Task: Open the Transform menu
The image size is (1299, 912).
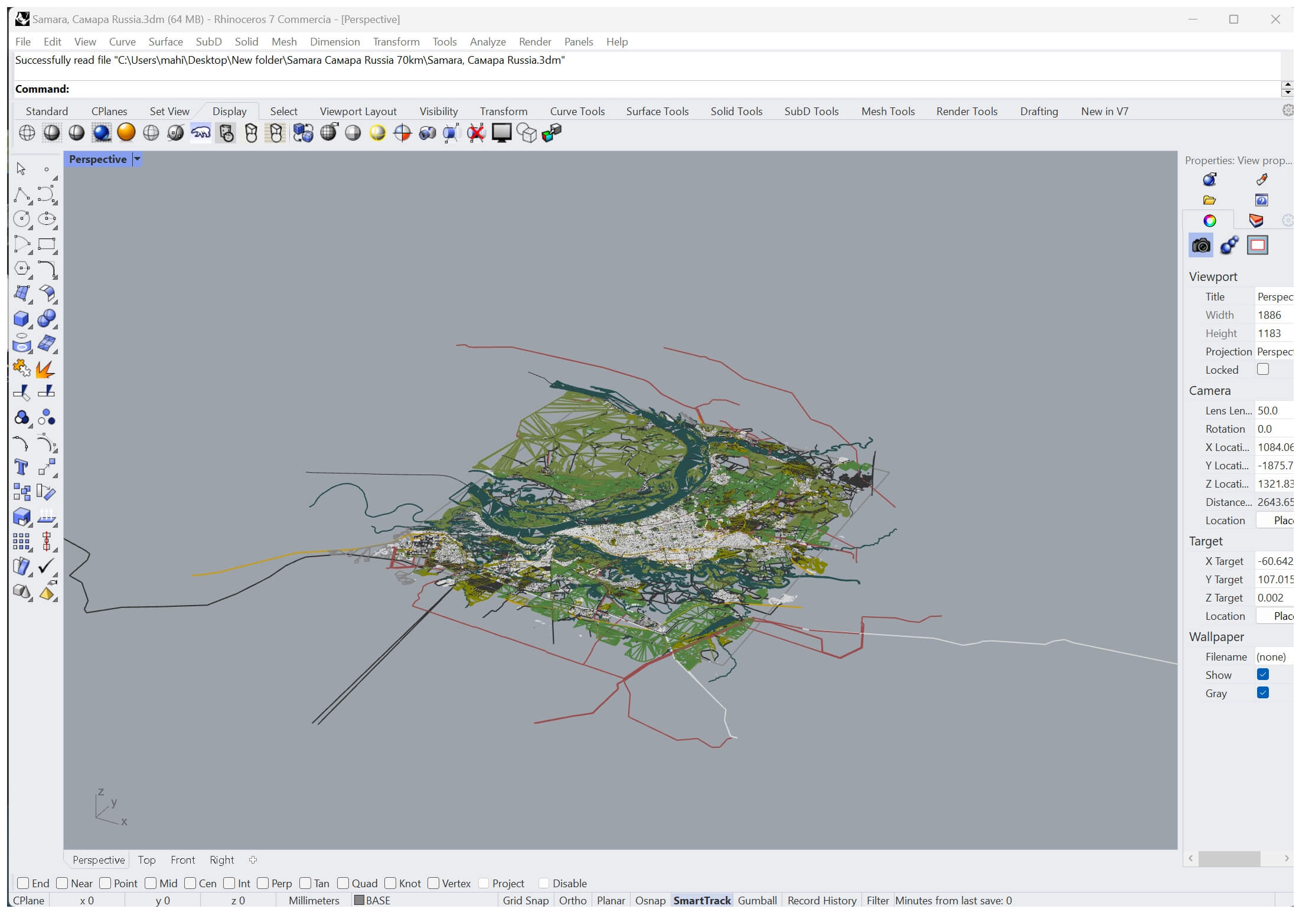Action: click(396, 42)
